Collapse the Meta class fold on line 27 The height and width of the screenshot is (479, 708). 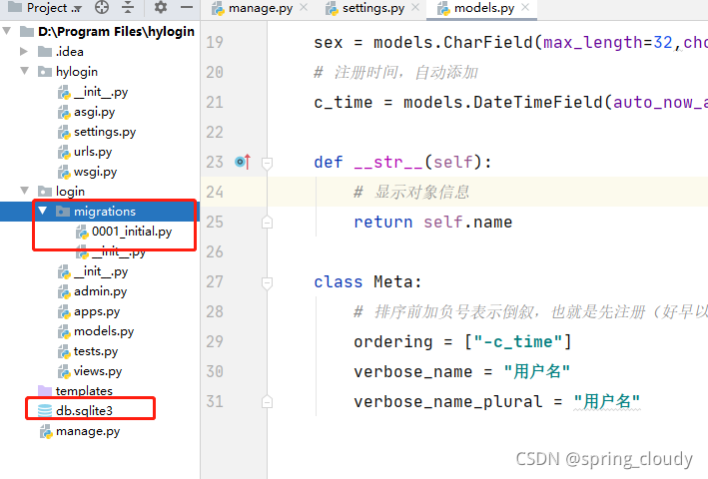(x=267, y=282)
